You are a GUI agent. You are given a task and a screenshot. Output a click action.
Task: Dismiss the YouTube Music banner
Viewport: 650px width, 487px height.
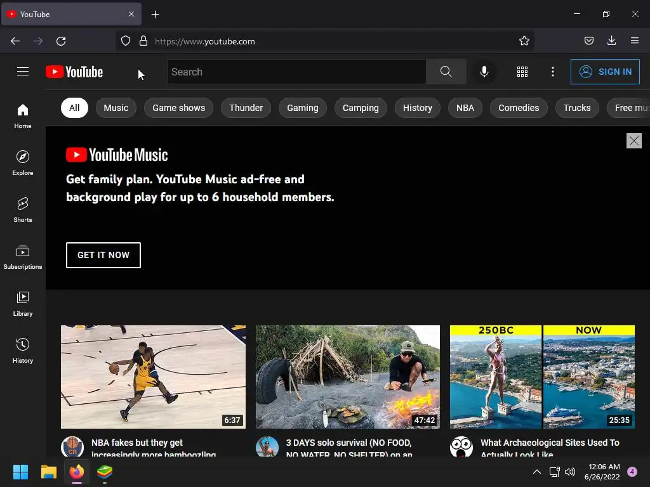click(634, 141)
